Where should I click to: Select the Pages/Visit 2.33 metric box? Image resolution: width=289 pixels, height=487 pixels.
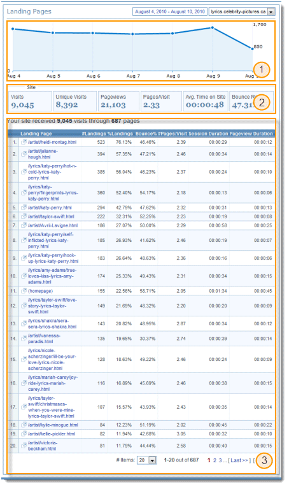click(161, 101)
